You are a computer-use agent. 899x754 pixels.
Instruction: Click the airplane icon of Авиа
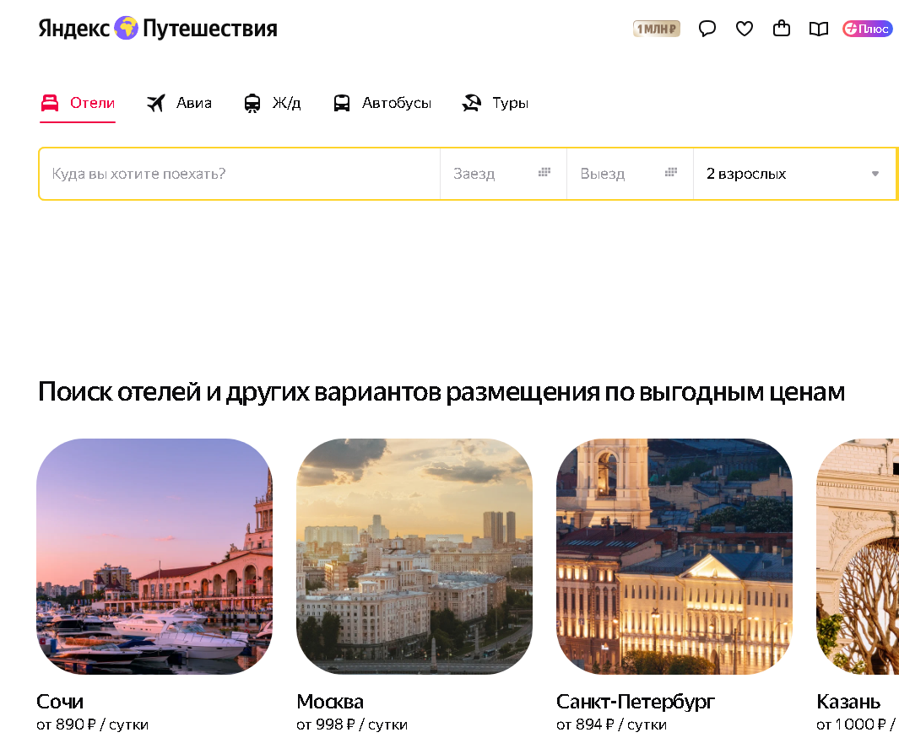pos(156,103)
